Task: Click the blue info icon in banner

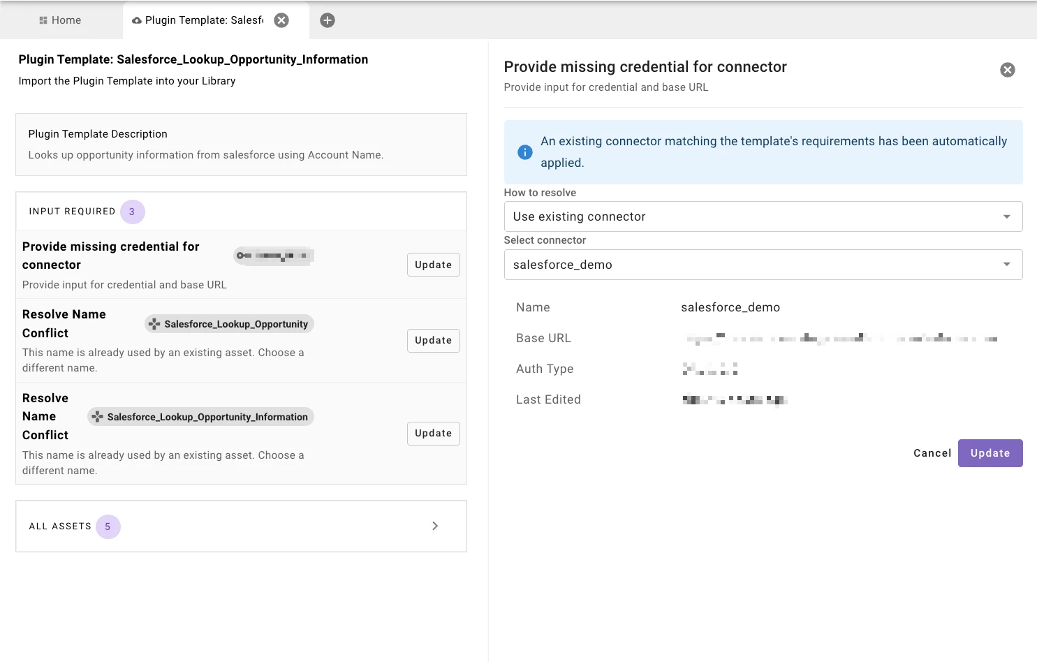Action: click(x=525, y=152)
